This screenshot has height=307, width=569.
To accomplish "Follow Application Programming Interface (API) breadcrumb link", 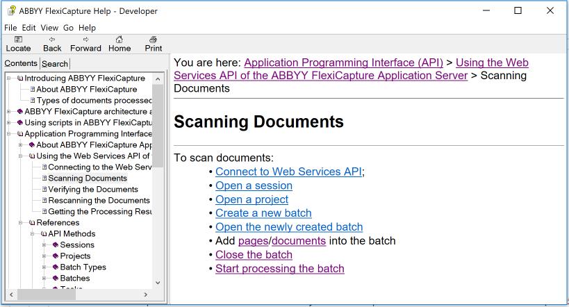I will 344,63.
